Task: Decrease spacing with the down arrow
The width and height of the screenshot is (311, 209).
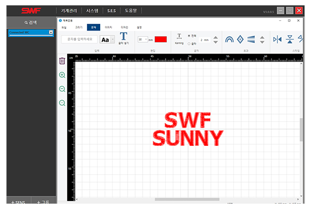Action: click(x=216, y=42)
